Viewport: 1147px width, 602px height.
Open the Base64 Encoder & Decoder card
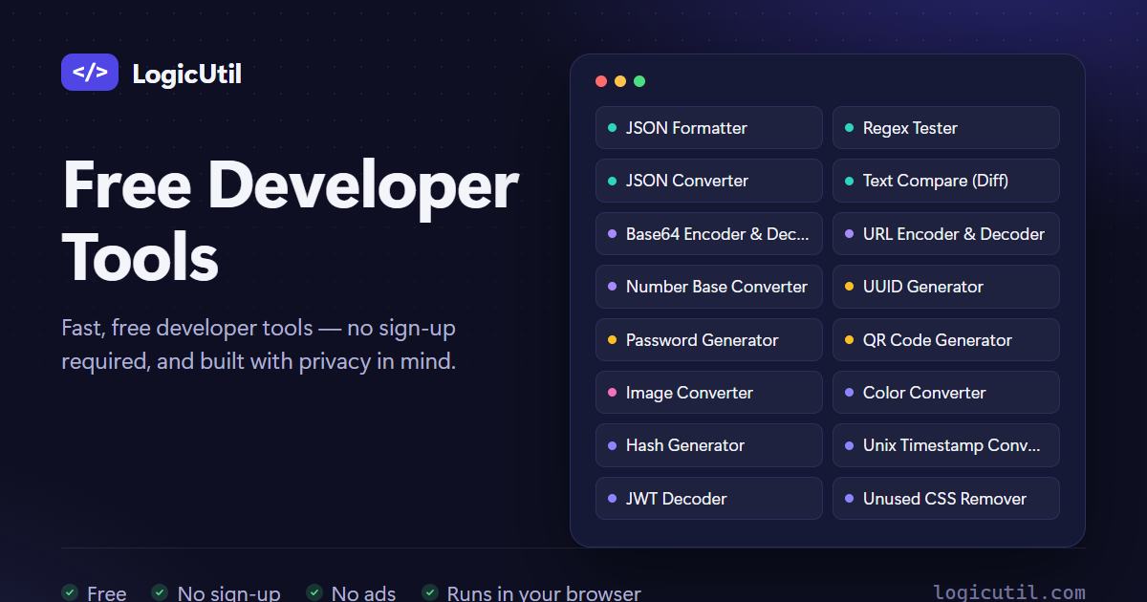(x=709, y=234)
